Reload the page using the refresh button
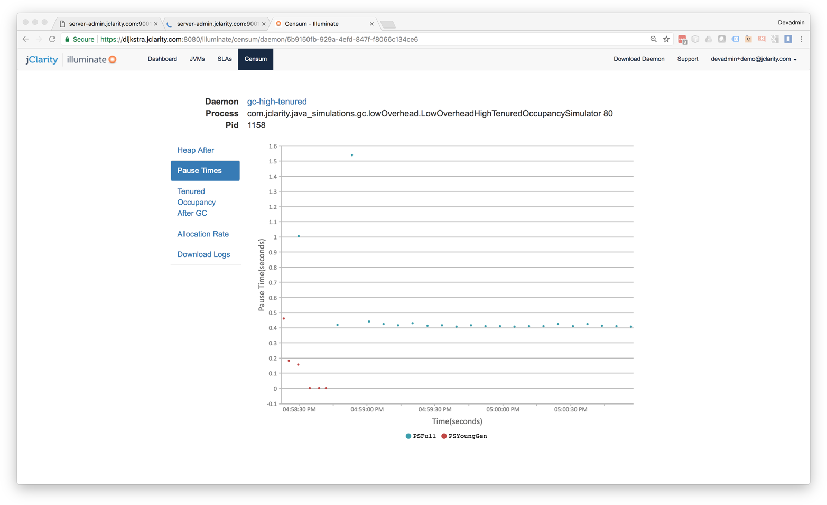 point(52,39)
